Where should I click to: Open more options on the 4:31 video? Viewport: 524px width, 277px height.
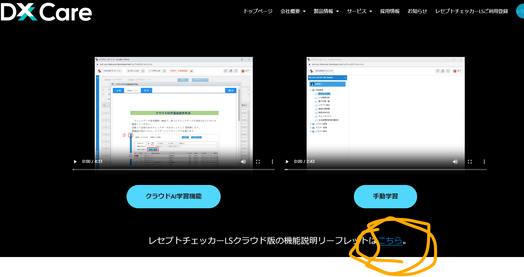pos(272,162)
